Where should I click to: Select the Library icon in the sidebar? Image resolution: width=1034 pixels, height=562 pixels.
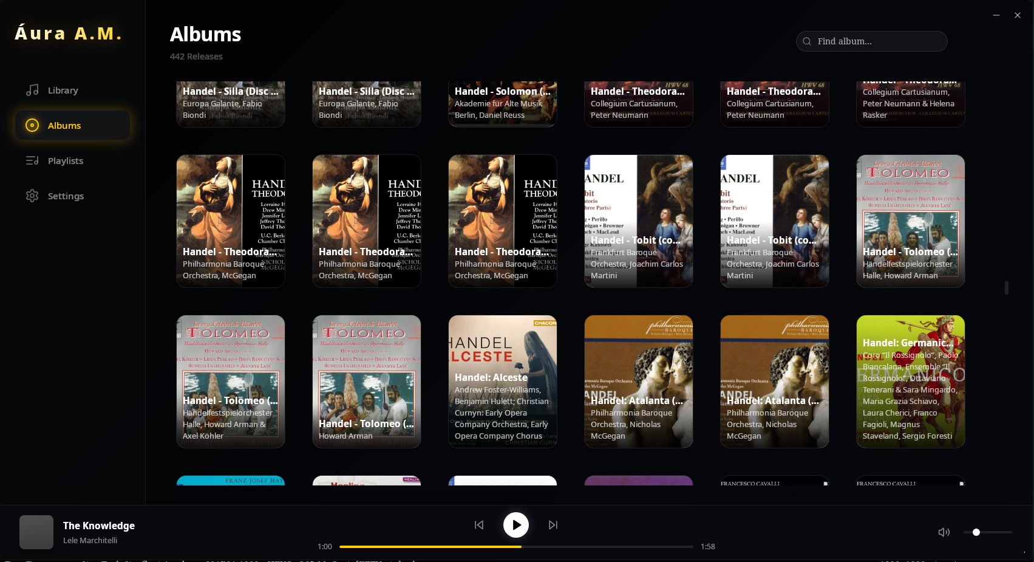click(32, 90)
